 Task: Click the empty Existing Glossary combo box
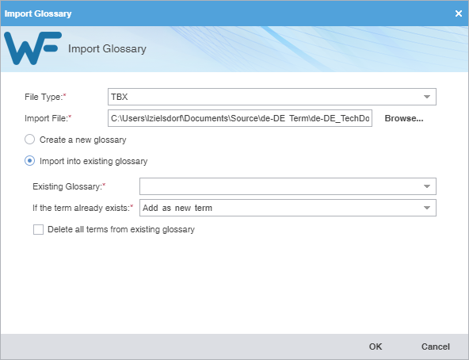(288, 186)
